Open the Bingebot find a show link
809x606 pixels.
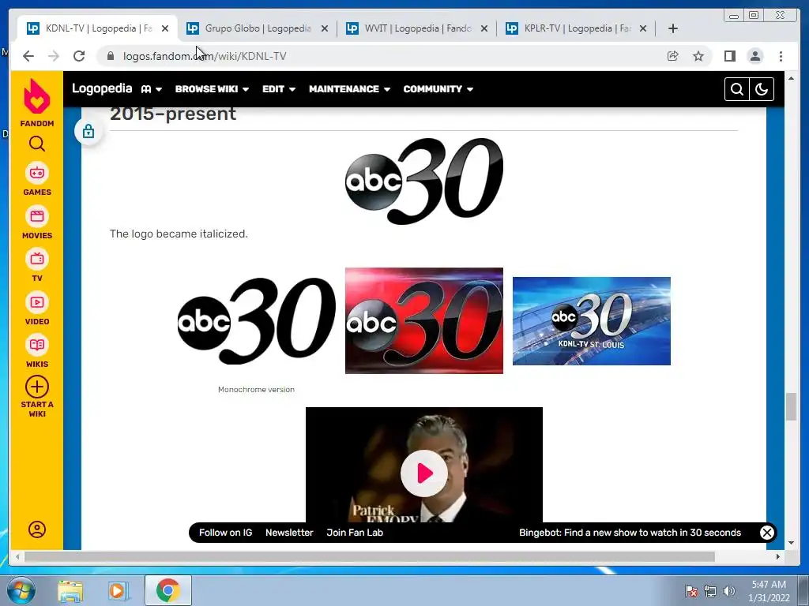[x=630, y=533]
